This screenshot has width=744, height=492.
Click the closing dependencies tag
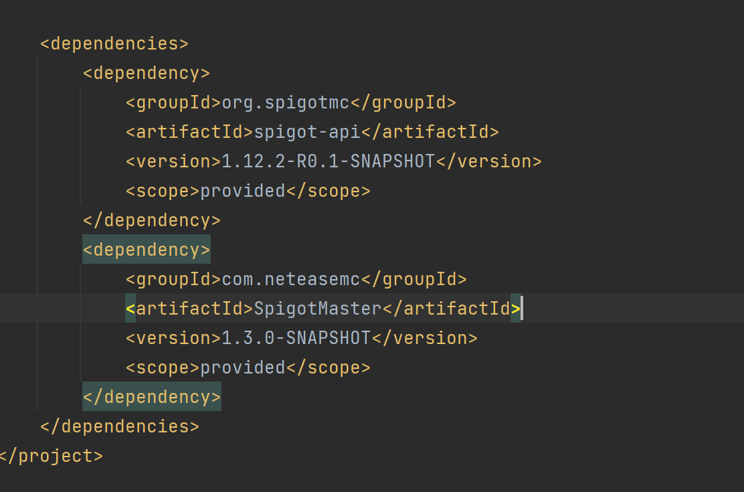tap(120, 426)
